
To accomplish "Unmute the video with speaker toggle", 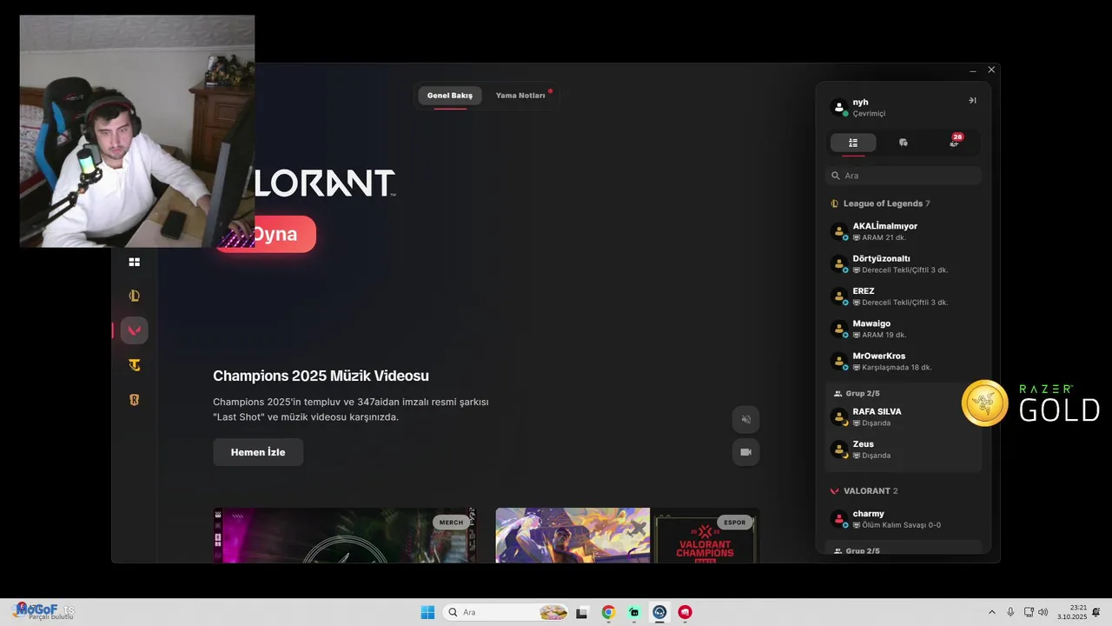I will [745, 419].
